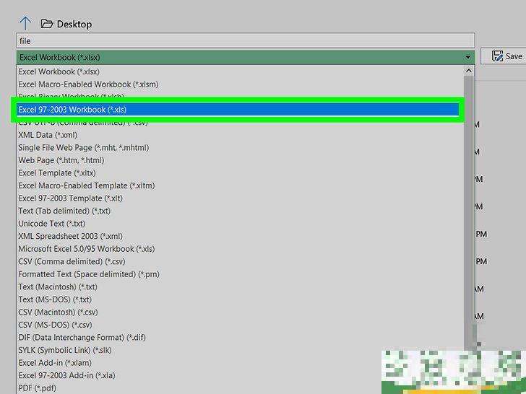Choose Web Page (*.htm, *.html)
The width and height of the screenshot is (526, 394).
[x=61, y=160]
